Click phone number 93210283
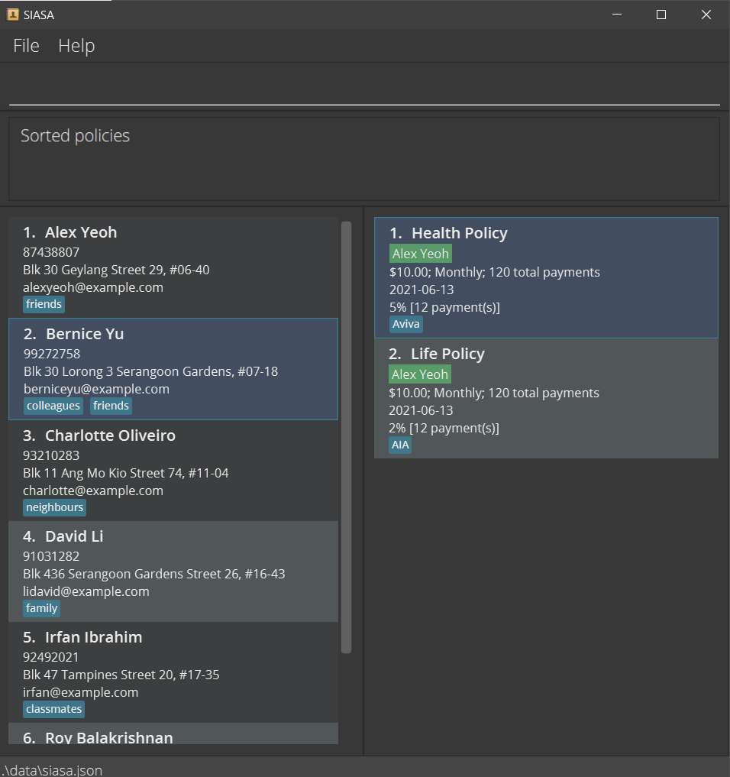This screenshot has width=730, height=777. click(x=51, y=455)
